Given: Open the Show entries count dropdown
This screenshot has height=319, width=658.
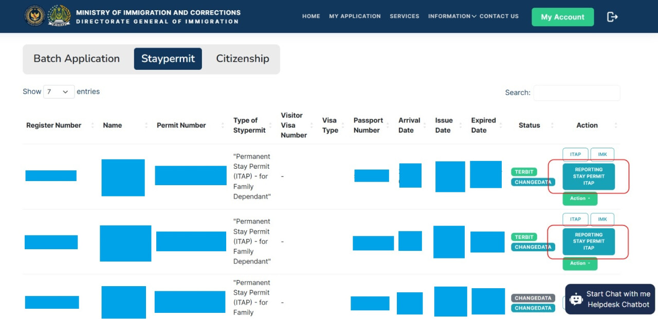Looking at the screenshot, I should tap(59, 92).
